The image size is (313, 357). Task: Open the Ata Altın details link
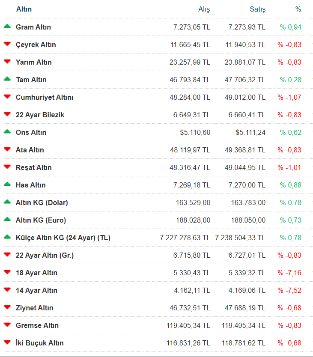(x=30, y=150)
